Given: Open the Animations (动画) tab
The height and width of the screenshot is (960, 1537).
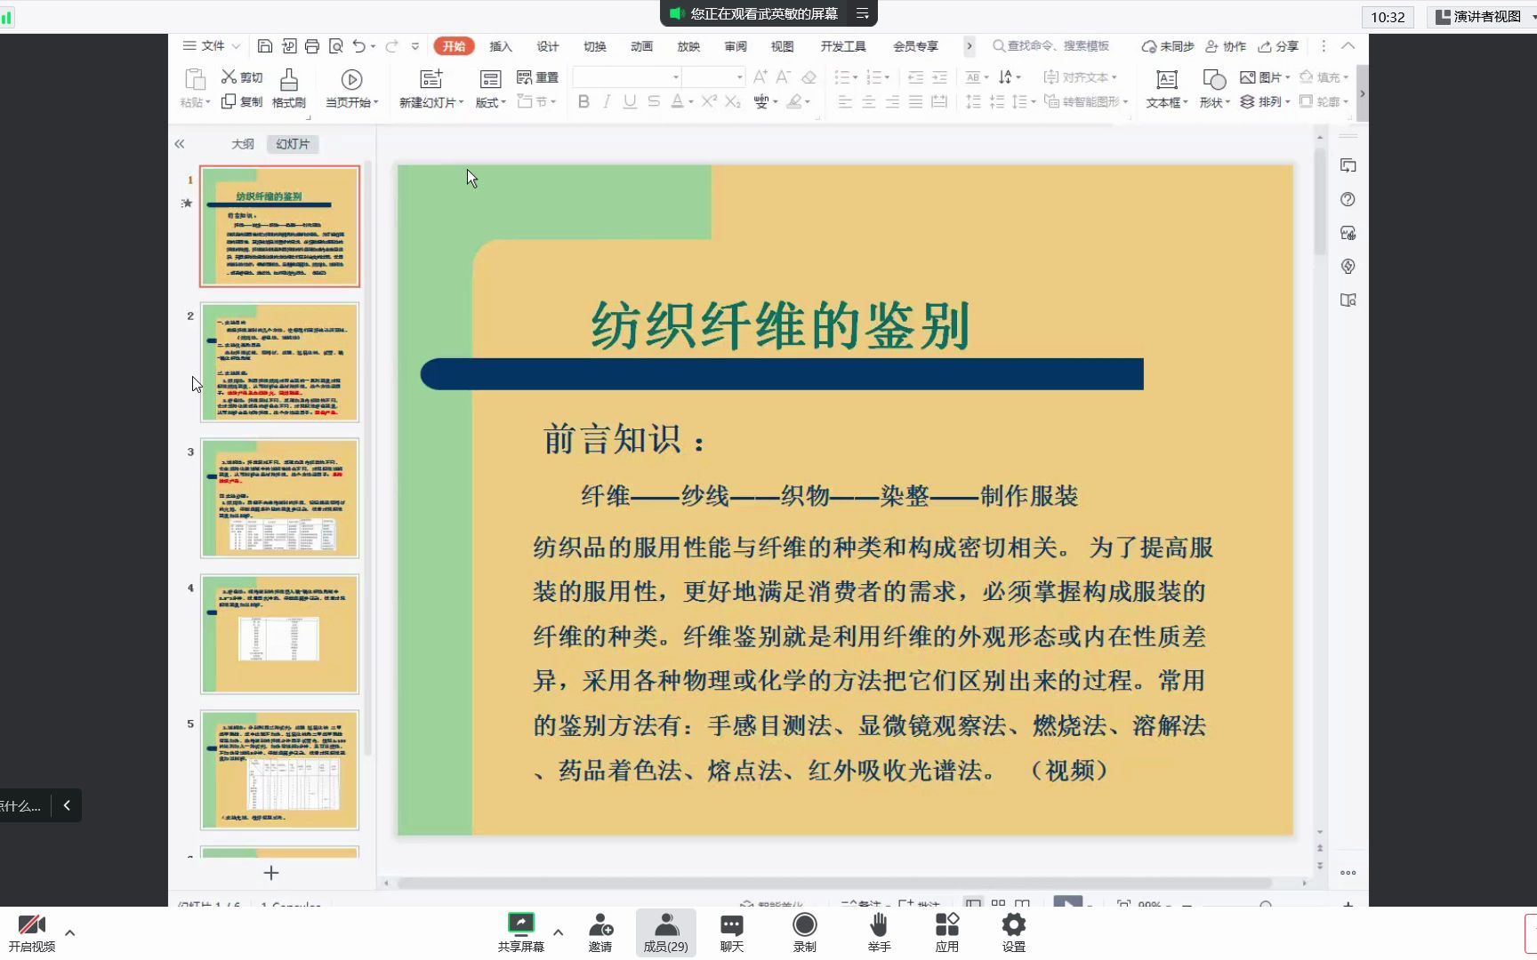Looking at the screenshot, I should point(641,46).
